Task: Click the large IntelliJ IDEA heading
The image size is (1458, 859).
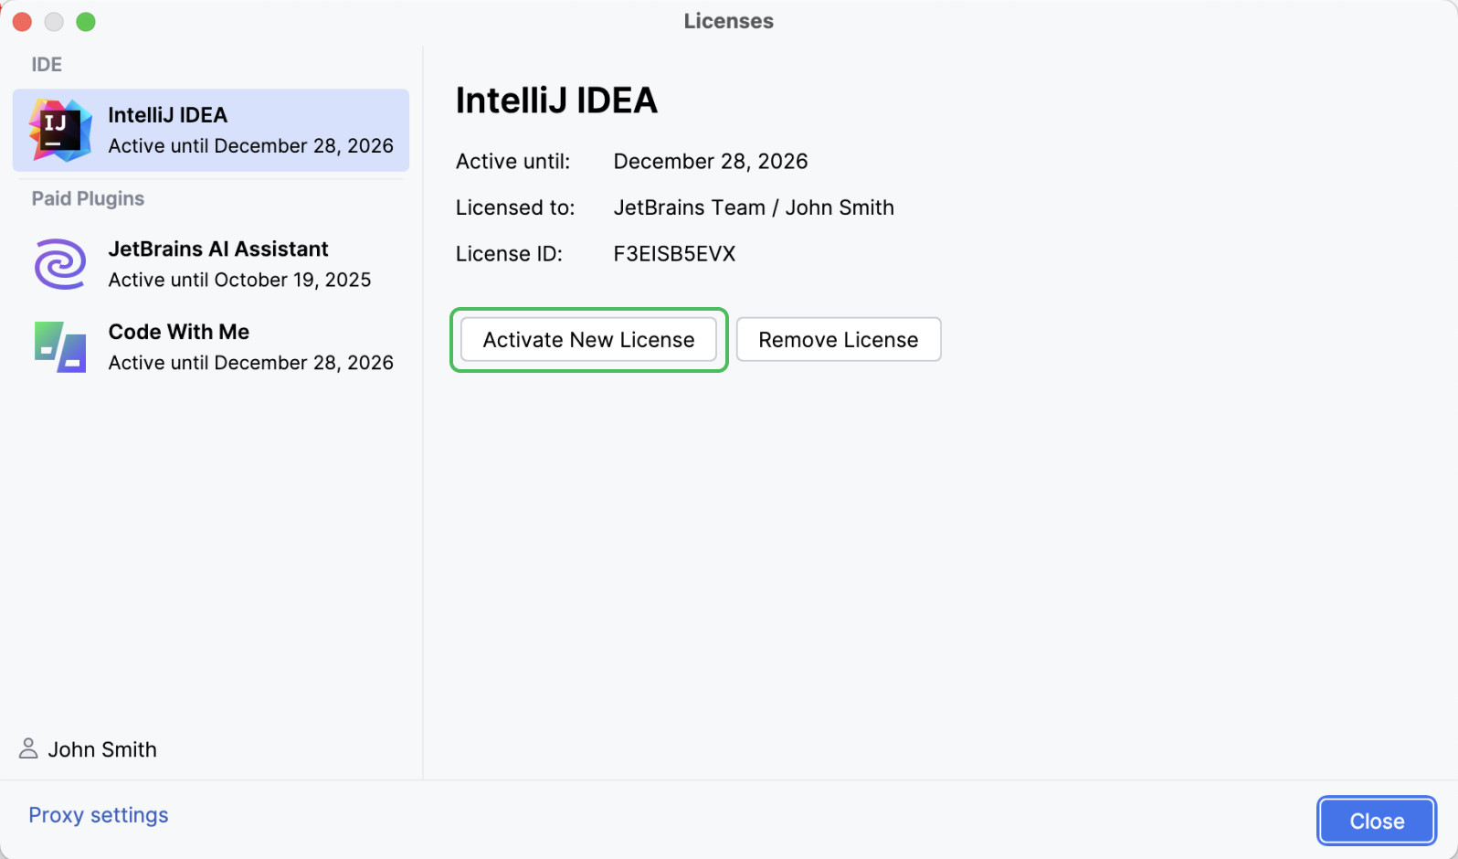Action: pos(556,101)
